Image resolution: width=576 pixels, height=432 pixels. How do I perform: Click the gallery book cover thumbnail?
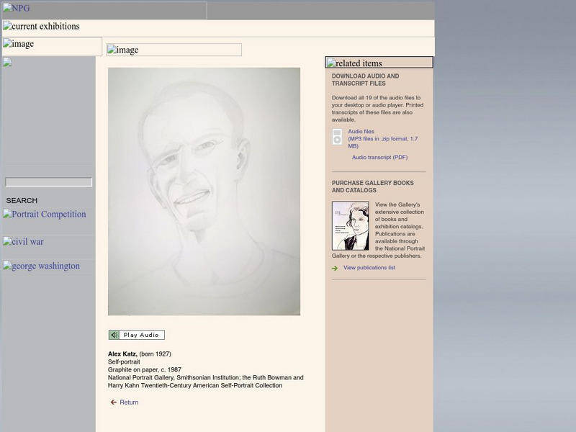pos(351,225)
